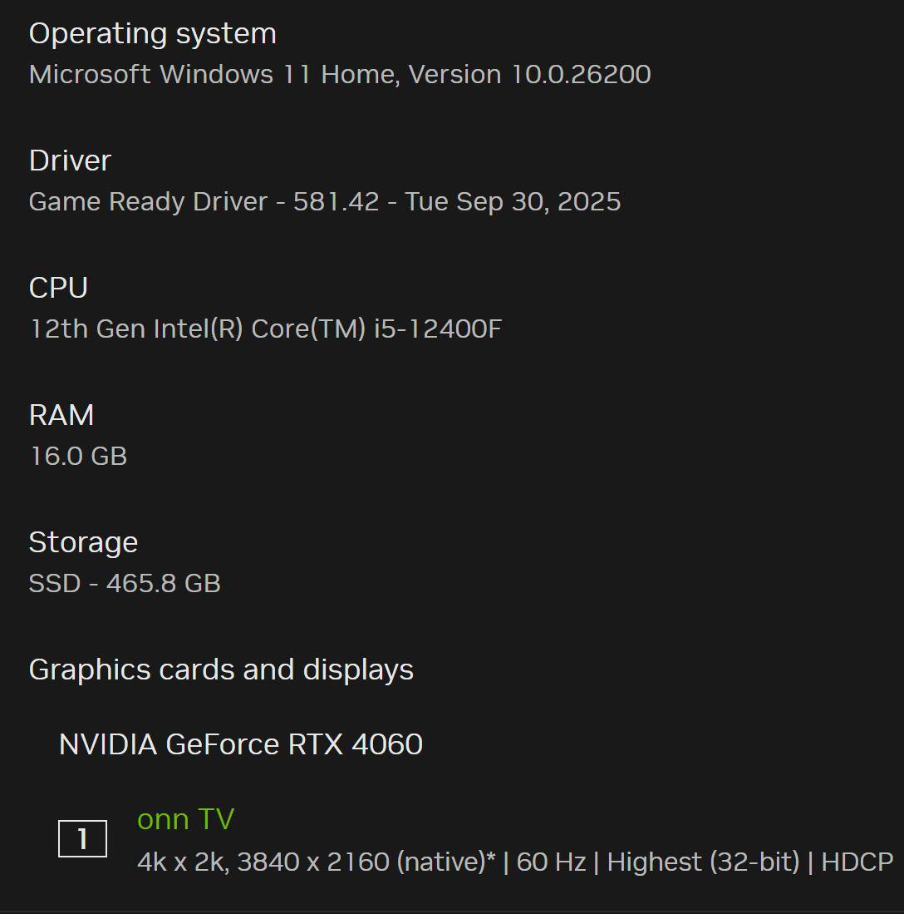Click the Operating system heading
The image size is (904, 914).
(152, 33)
